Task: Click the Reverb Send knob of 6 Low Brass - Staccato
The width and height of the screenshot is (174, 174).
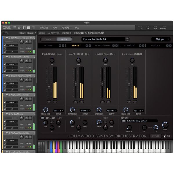Action: [126, 110]
